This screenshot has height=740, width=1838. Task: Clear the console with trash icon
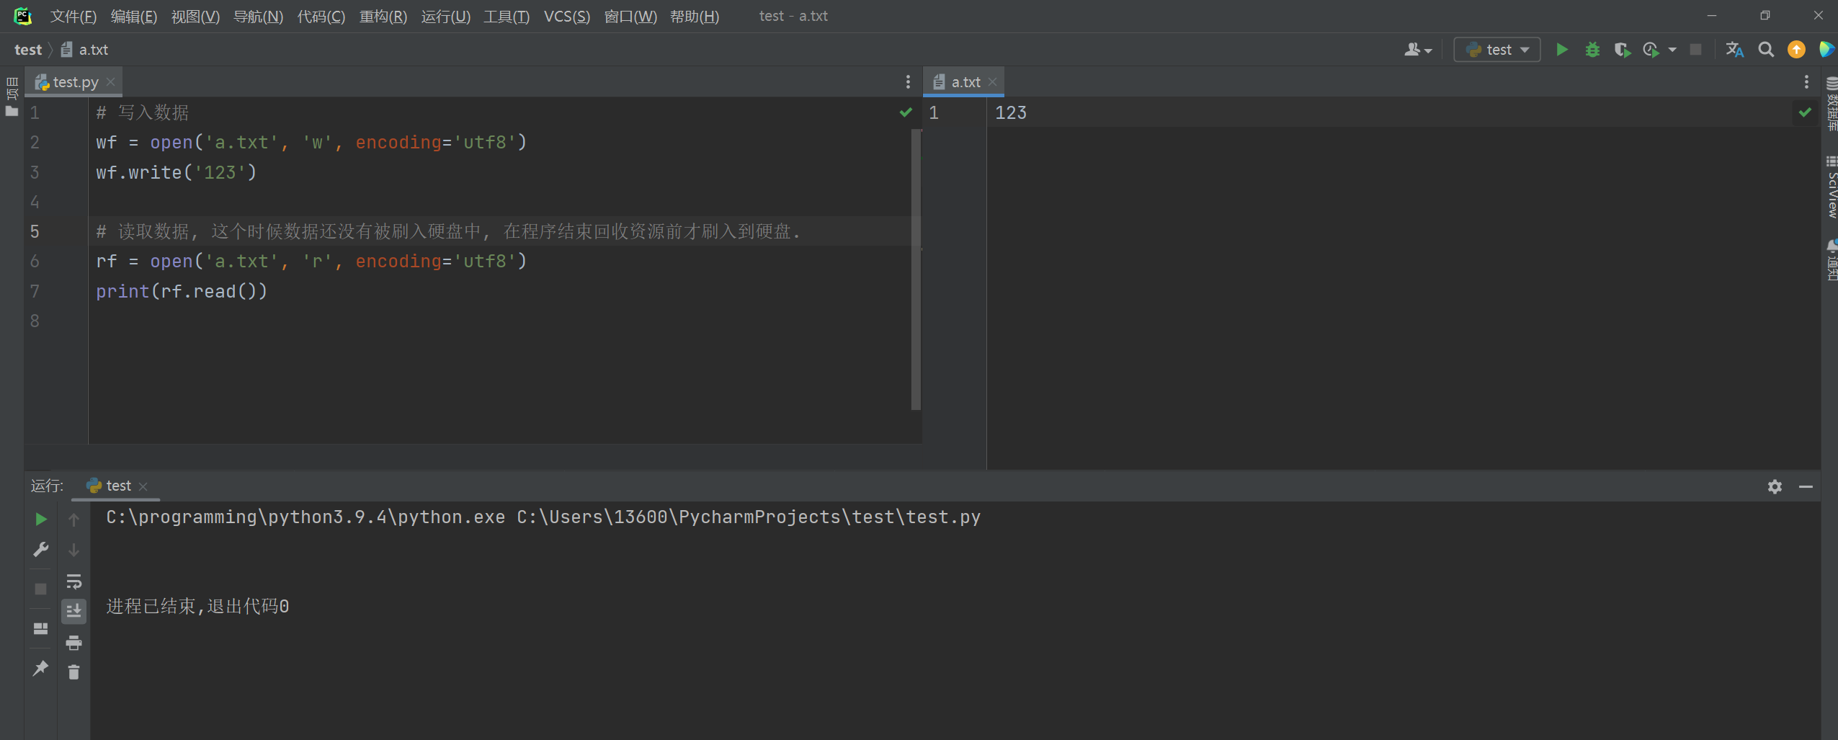(x=73, y=672)
